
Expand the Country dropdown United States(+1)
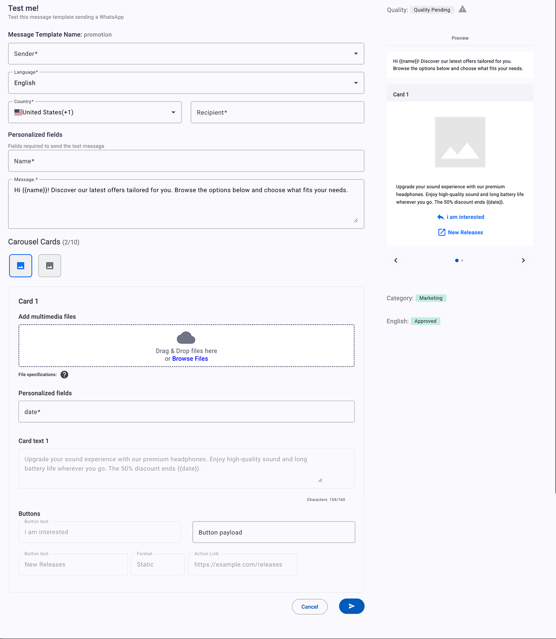(x=95, y=112)
